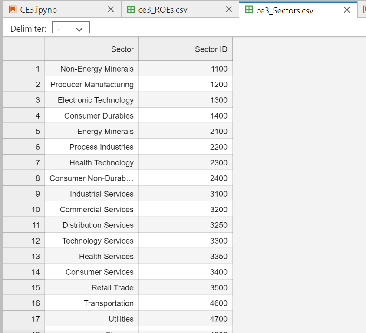The width and height of the screenshot is (366, 333).
Task: Click the partially visible tab at far right
Action: pyautogui.click(x=363, y=10)
